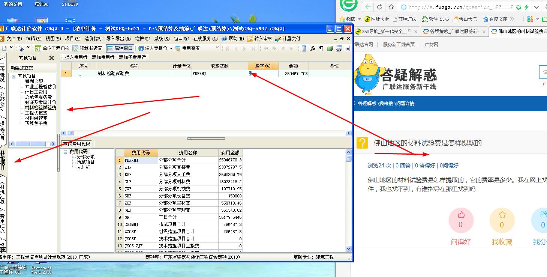Click the calculator icon in toolbar
Screen dimensions: 547x277
[x=304, y=48]
